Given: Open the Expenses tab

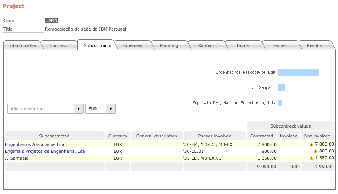Looking at the screenshot, I should (x=132, y=45).
